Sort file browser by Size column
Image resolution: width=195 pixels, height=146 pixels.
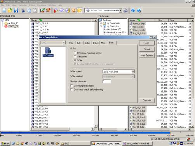[x=162, y=20]
